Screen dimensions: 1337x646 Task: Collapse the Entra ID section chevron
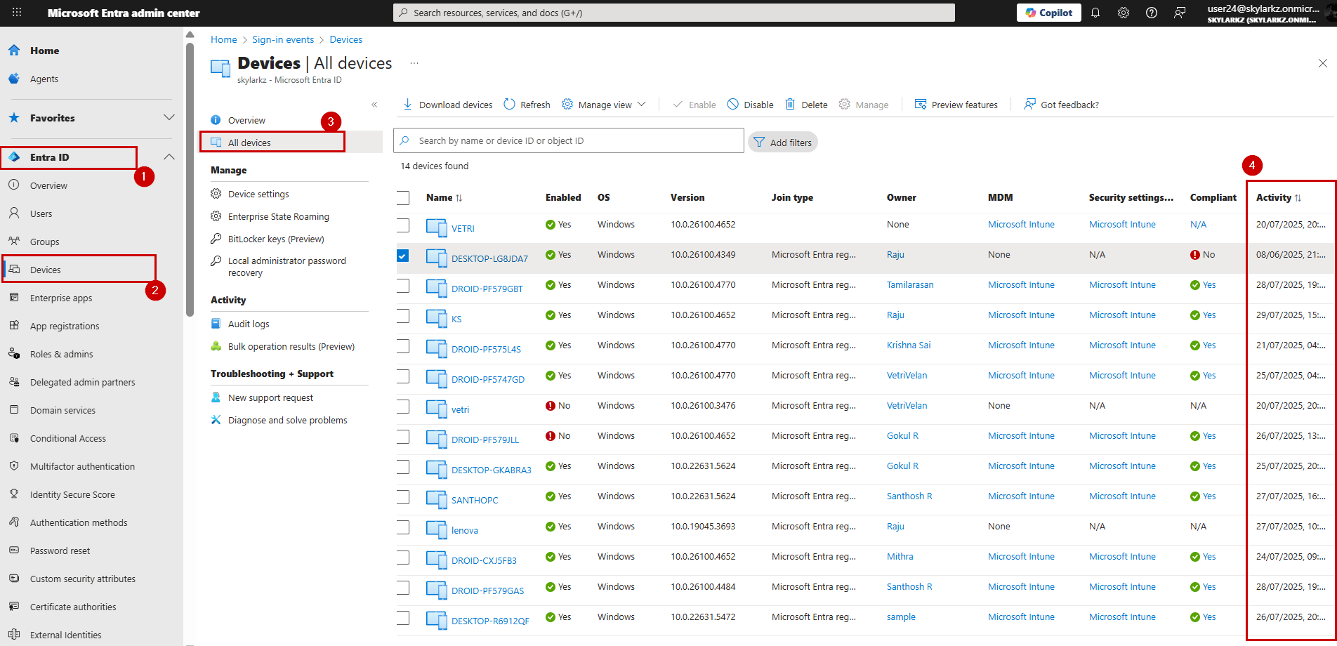click(169, 157)
